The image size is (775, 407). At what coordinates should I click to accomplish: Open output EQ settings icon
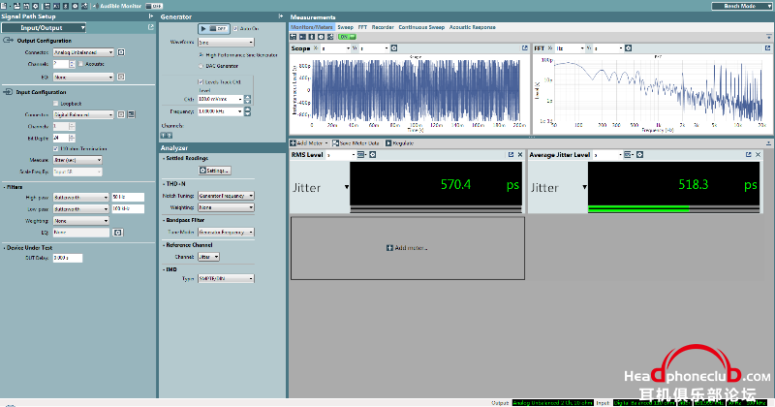point(121,78)
